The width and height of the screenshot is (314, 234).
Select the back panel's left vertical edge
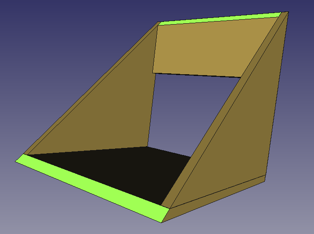[155, 48]
